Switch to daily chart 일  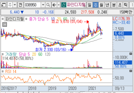(x=89, y=5)
